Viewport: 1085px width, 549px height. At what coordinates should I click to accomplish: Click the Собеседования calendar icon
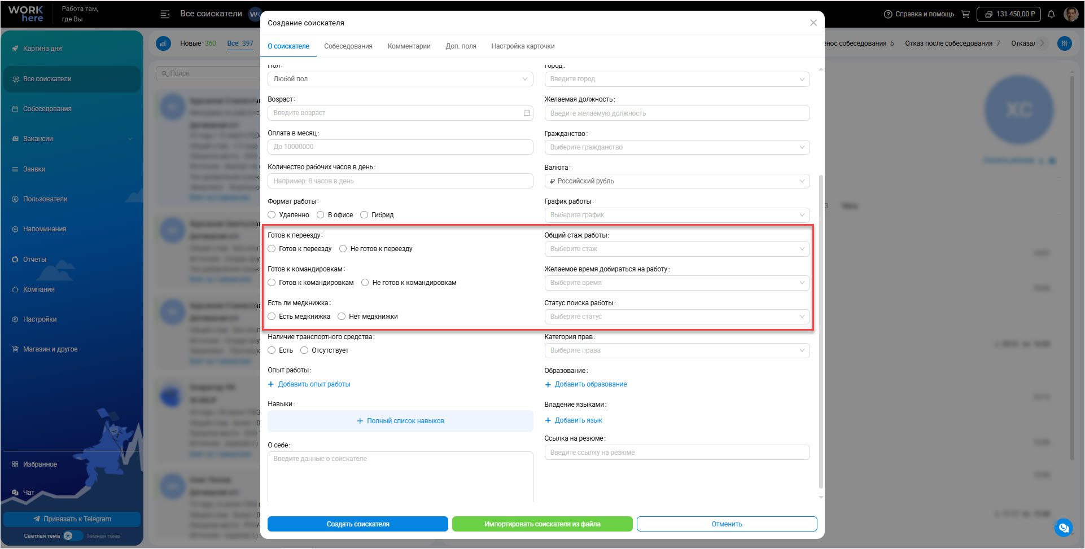(15, 109)
